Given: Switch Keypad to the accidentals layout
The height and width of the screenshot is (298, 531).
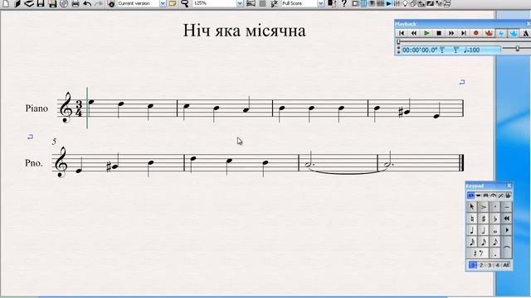Looking at the screenshot, I should (x=507, y=195).
